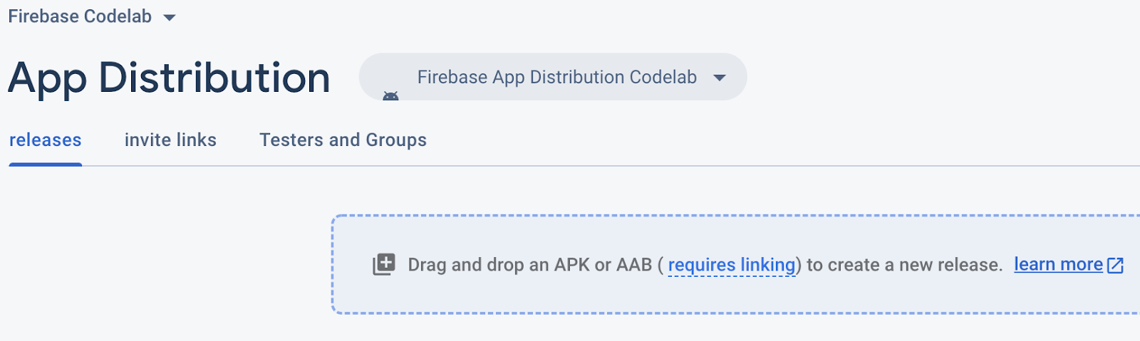Select the Firebase App Distribution Codelab app name
Image resolution: width=1140 pixels, height=341 pixels.
coord(556,77)
